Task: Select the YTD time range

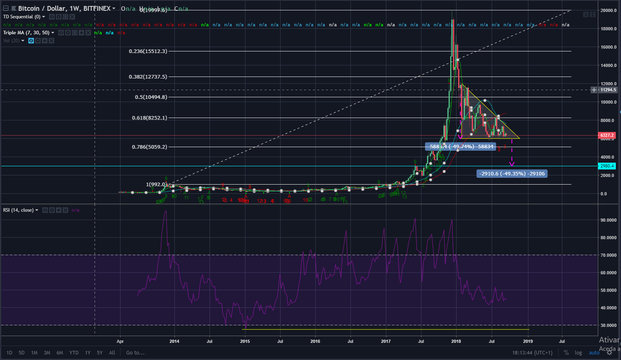Action: click(74, 352)
